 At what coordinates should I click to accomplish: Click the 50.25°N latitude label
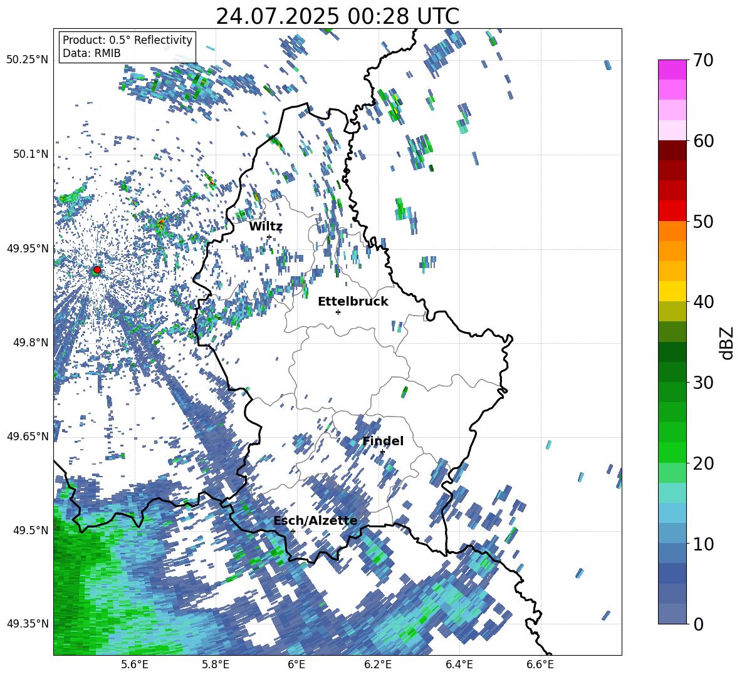pos(28,60)
